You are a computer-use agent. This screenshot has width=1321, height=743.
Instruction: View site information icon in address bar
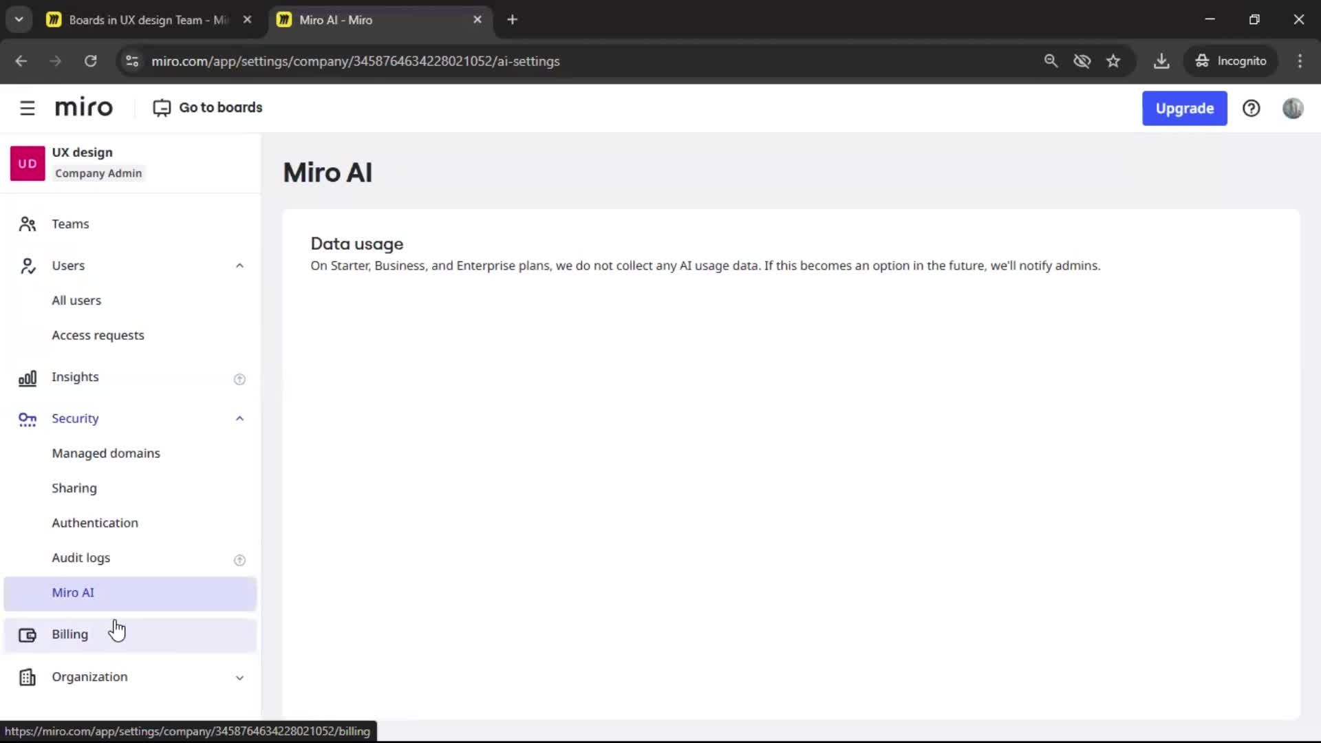[132, 61]
